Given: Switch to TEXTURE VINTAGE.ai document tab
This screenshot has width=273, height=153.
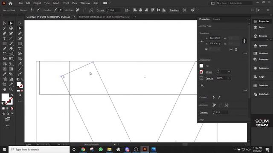Looking at the screenshot, I should [105, 17].
